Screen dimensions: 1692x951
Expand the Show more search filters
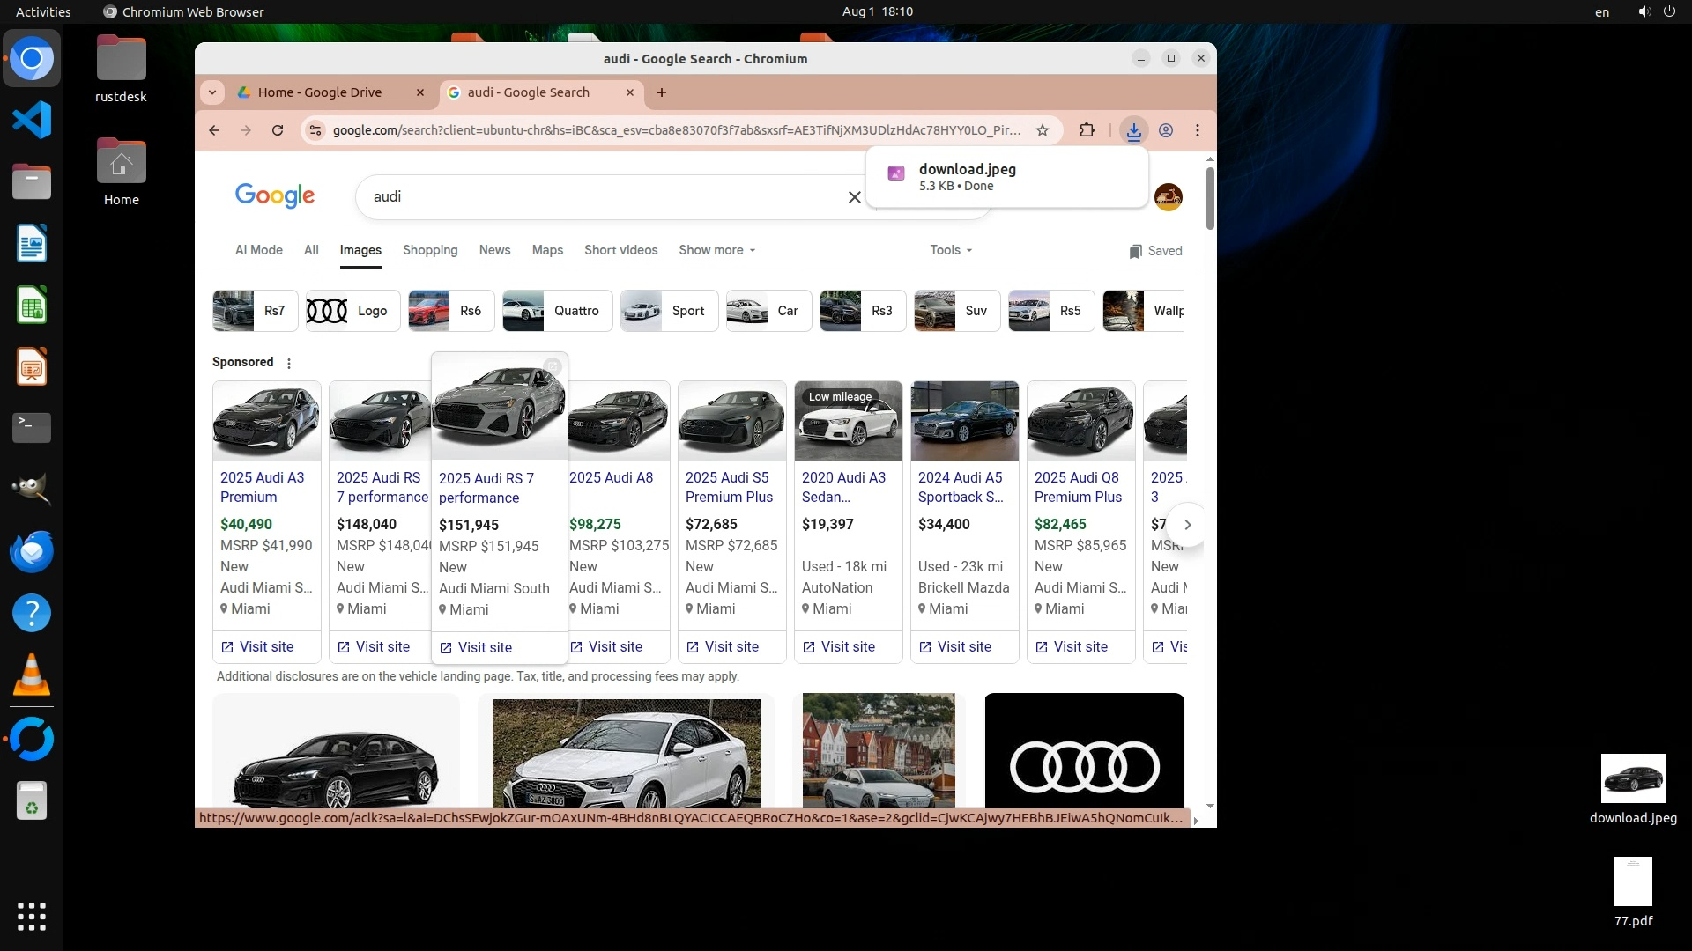(x=716, y=250)
